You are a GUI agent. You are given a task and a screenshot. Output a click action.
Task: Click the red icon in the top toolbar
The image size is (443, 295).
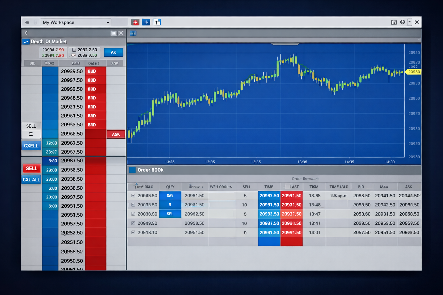(x=135, y=22)
